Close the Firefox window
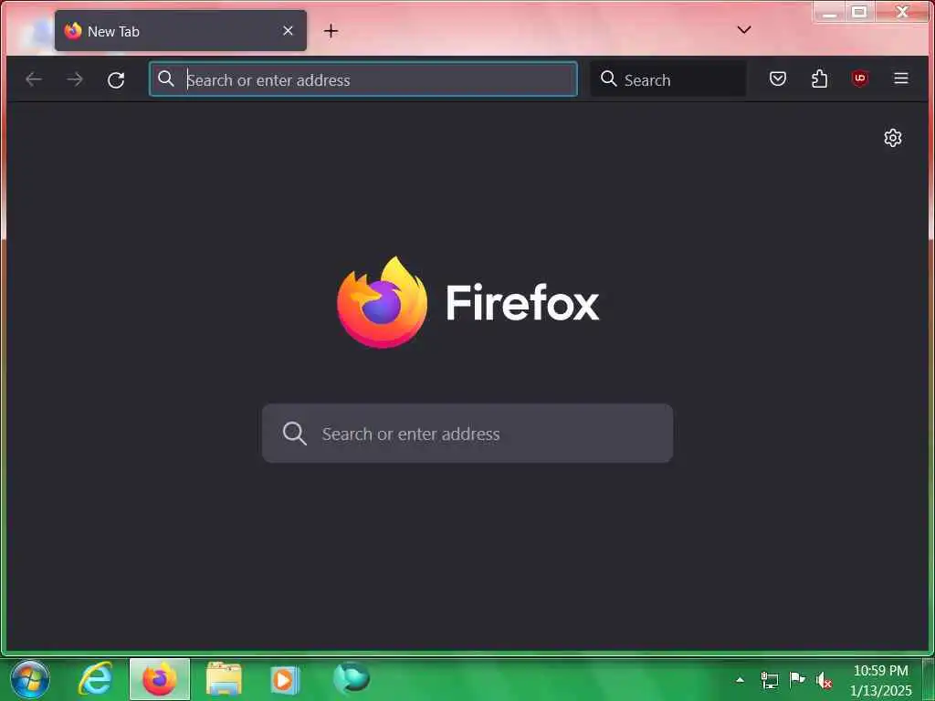Viewport: 935px width, 701px height. pyautogui.click(x=901, y=12)
